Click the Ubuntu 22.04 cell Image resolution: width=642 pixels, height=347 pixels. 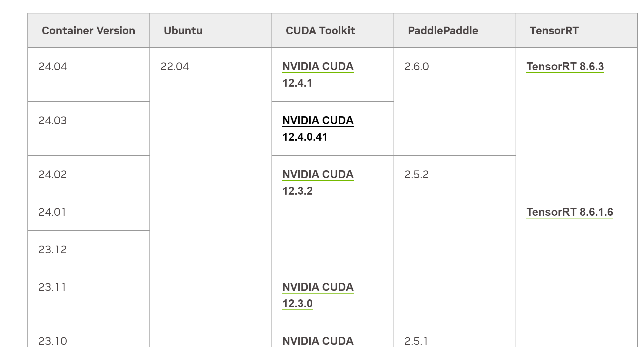pyautogui.click(x=211, y=197)
